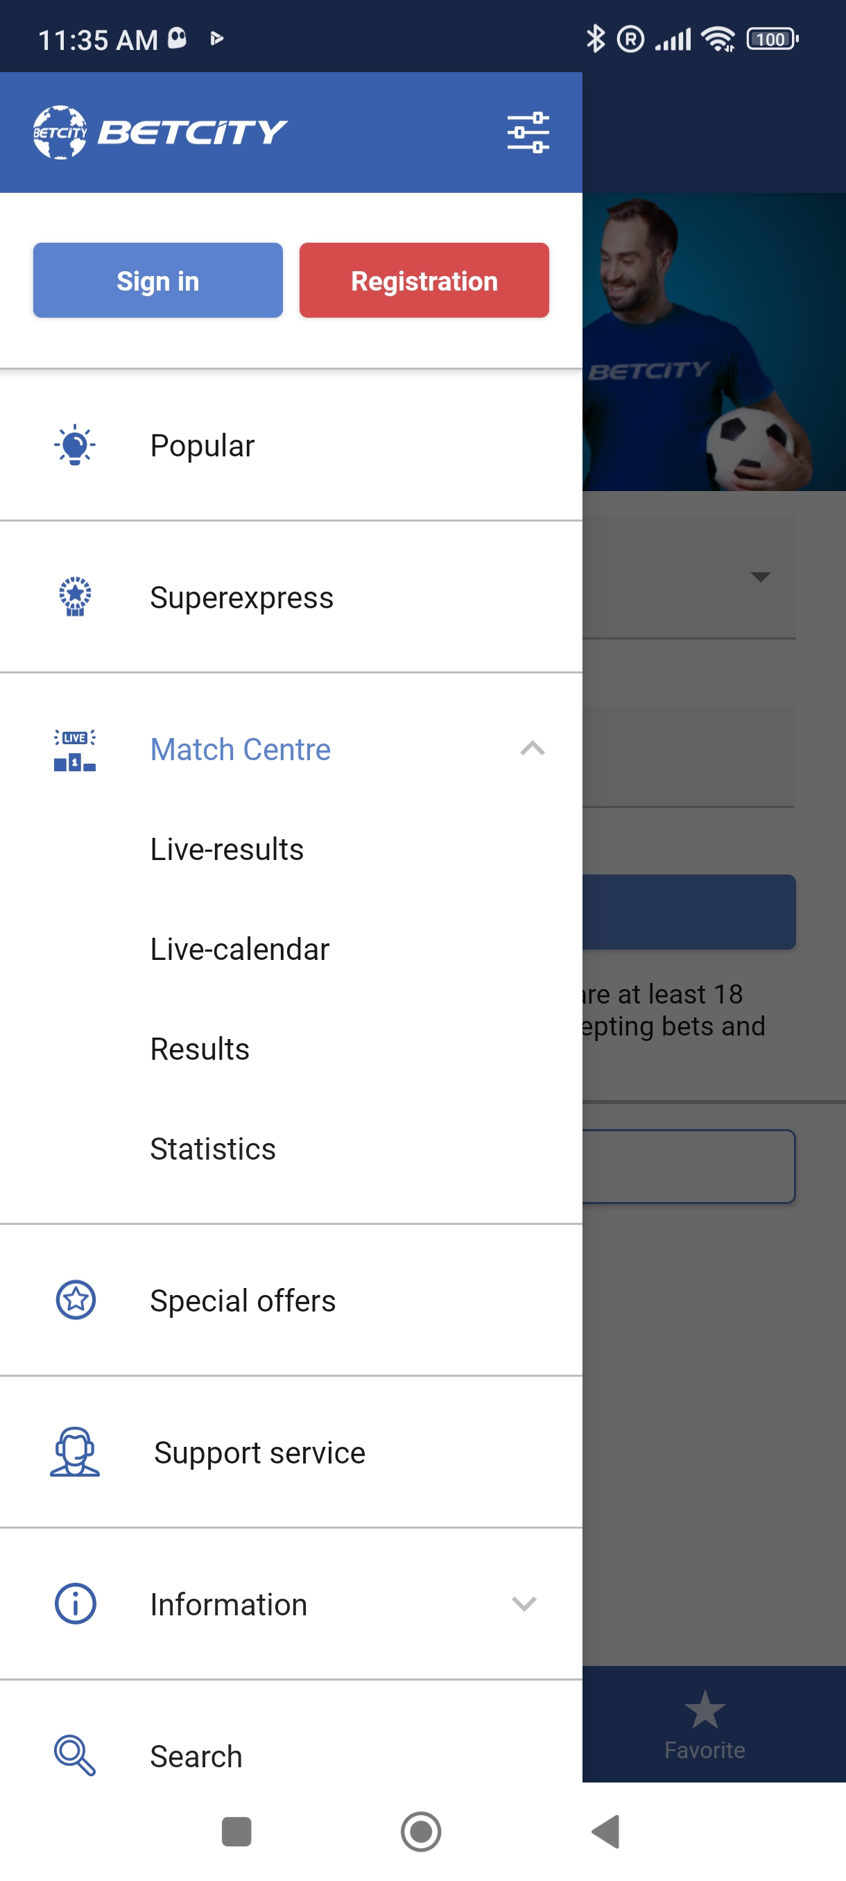Viewport: 846px width, 1881px height.
Task: Tap the Match Centre live icon
Action: tap(74, 750)
